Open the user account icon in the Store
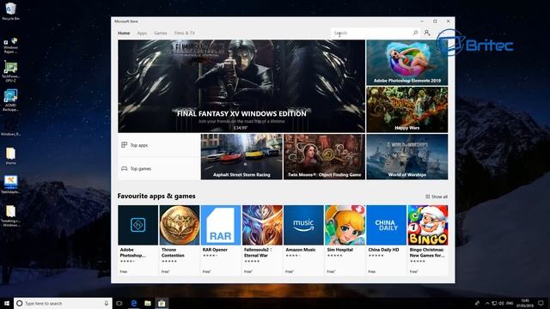Viewport: 550px width, 309px height. (x=427, y=33)
